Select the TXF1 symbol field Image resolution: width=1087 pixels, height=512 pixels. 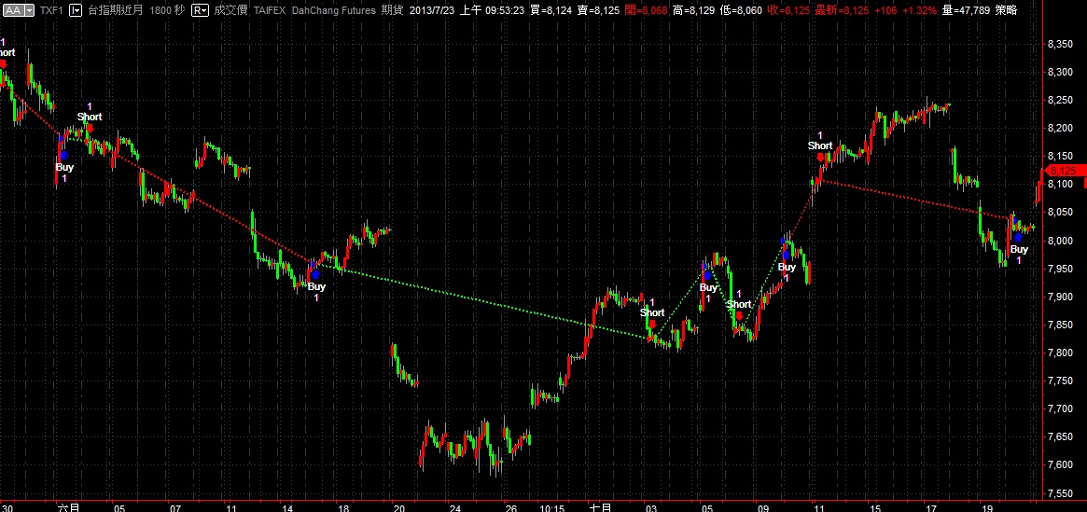(52, 10)
